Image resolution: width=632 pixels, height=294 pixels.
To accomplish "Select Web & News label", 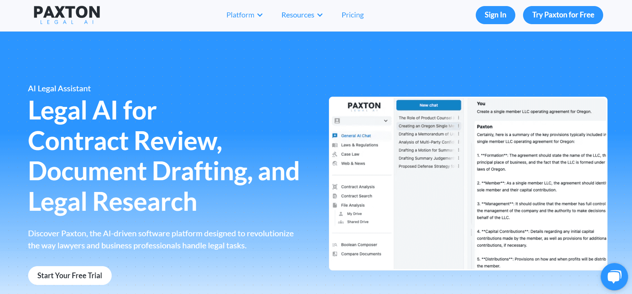I will tap(353, 163).
